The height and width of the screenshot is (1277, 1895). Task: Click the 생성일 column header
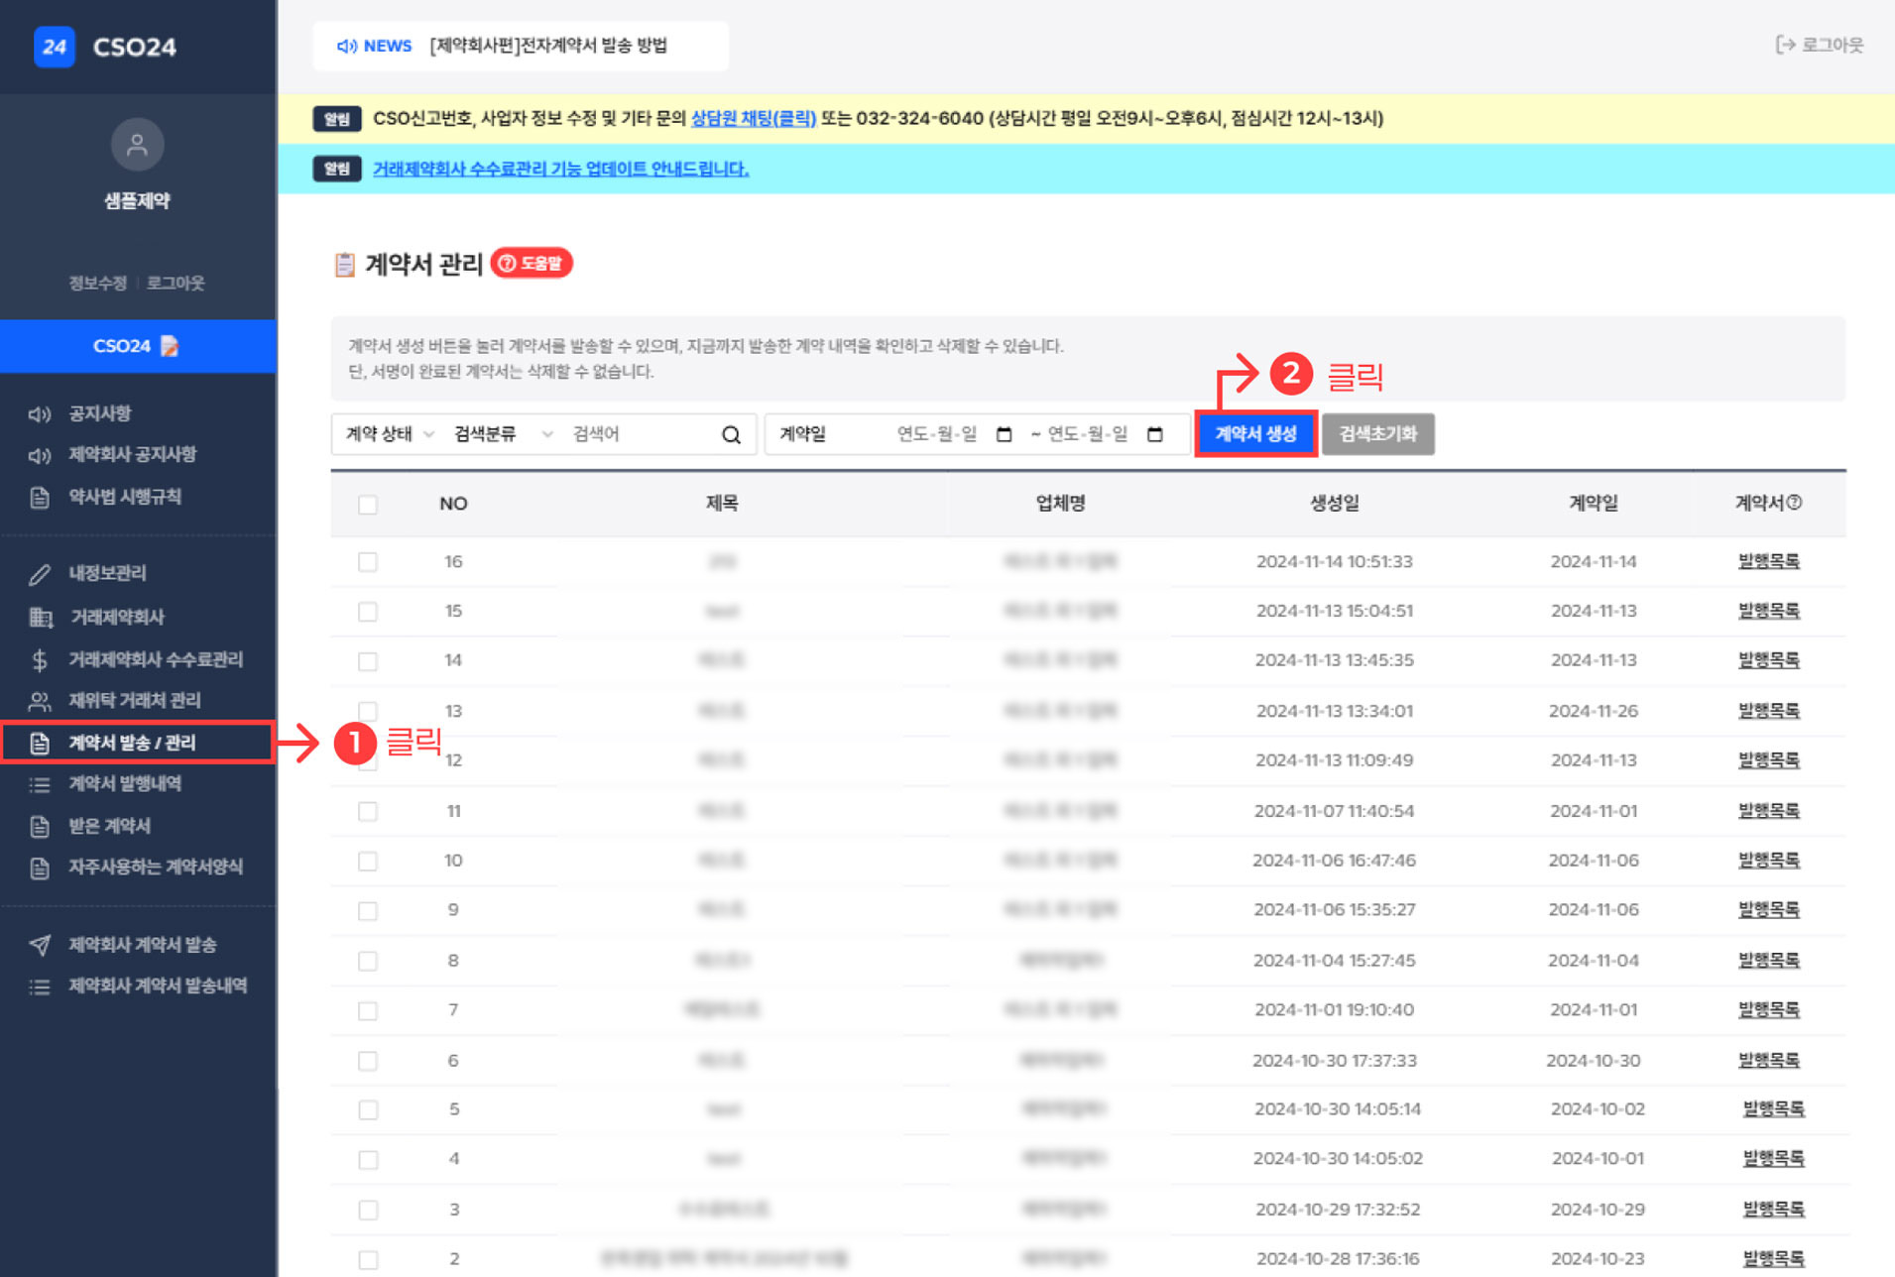pyautogui.click(x=1334, y=504)
